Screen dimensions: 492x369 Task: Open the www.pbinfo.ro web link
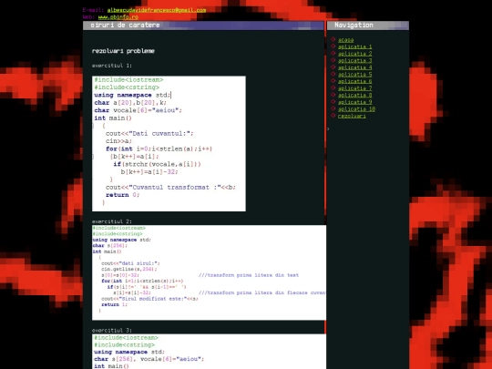118,17
